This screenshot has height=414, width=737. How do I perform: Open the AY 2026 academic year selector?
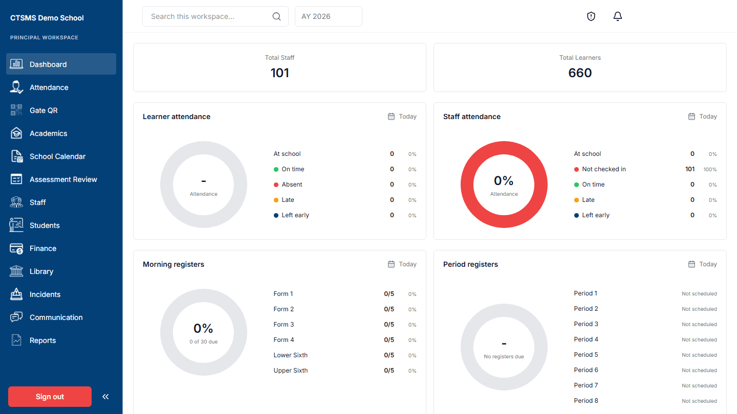coord(329,16)
